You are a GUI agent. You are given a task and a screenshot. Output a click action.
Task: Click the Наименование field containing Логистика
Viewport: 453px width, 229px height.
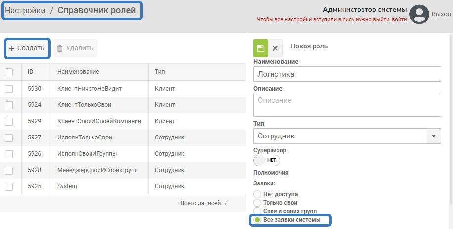pyautogui.click(x=346, y=74)
